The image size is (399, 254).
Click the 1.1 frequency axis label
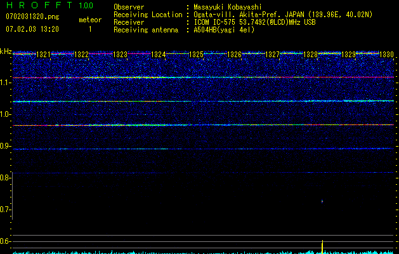(x=6, y=82)
